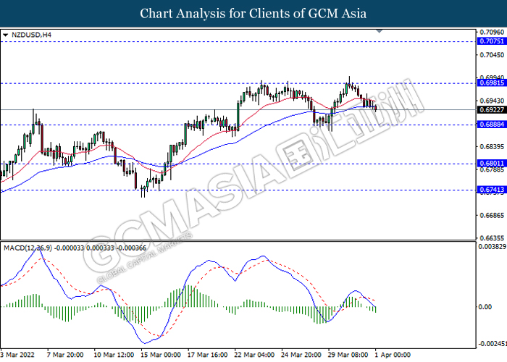Open the NZDUSD,H4 symbol dropdown arrow
Viewport: 507px width, 362px height.
click(5, 35)
